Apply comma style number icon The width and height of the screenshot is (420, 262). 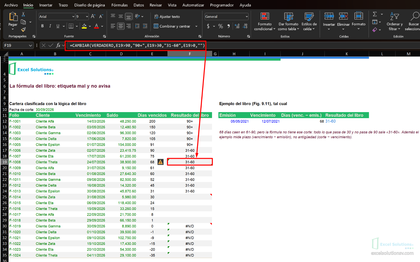pos(229,26)
